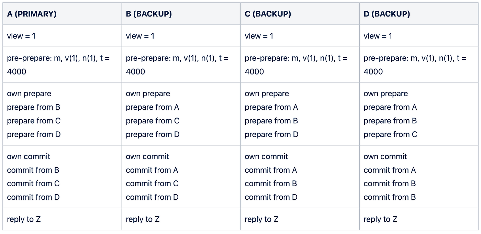This screenshot has width=481, height=234.
Task: Select 'own prepare' in column B
Action: pos(148,94)
